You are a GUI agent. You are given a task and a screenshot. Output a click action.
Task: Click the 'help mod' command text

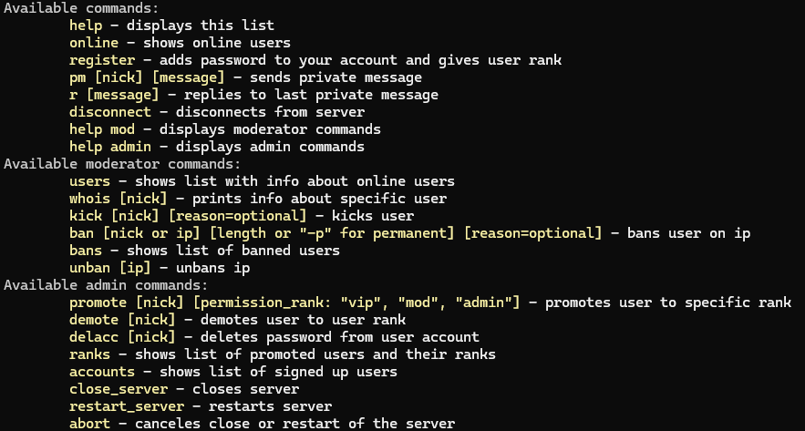pyautogui.click(x=102, y=129)
